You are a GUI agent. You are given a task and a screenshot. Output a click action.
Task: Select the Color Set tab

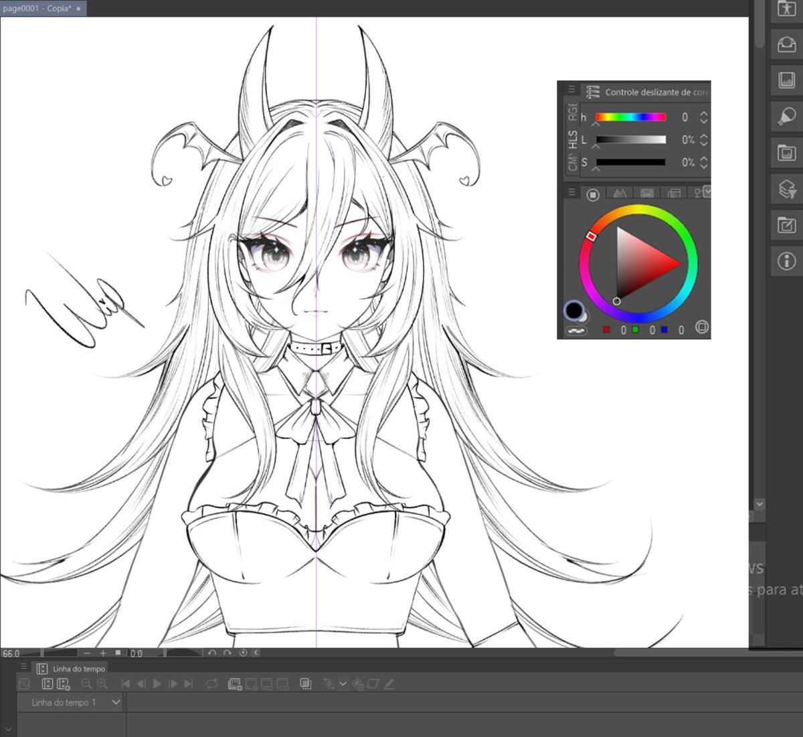coord(647,194)
